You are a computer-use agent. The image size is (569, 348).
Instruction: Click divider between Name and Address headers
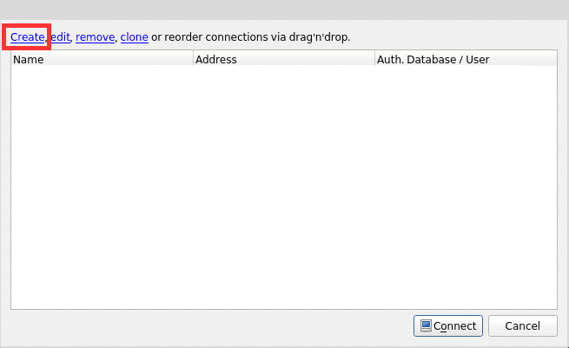tap(193, 60)
